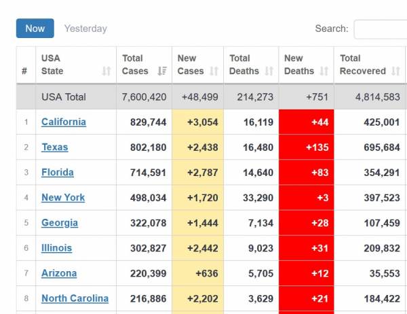Click California yellow +3,054 new cases cell
The height and width of the screenshot is (314, 407).
coord(197,122)
